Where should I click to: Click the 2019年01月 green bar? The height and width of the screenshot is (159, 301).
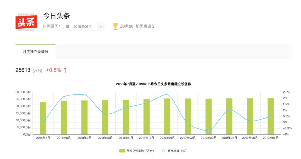tap(167, 116)
